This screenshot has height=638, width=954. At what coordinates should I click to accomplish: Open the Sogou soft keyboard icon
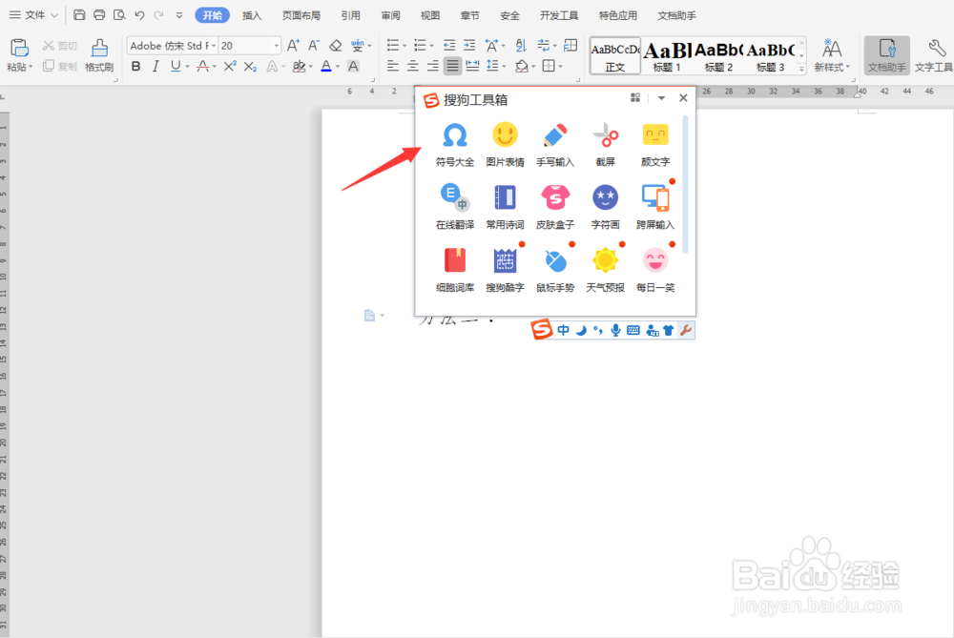633,330
